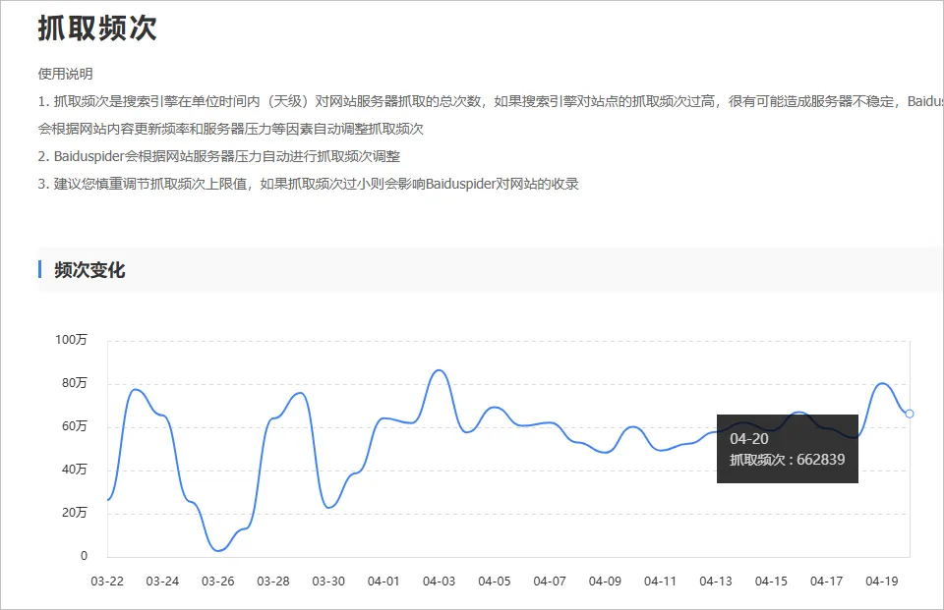Click the 100万 y-axis label
The width and height of the screenshot is (944, 610).
(71, 340)
